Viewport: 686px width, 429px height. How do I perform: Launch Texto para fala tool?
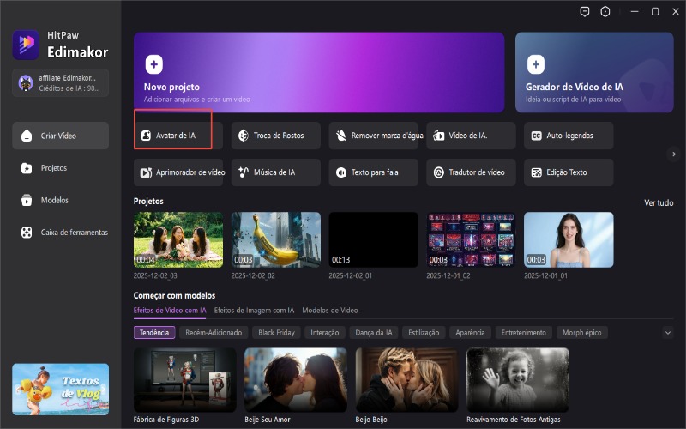point(374,172)
